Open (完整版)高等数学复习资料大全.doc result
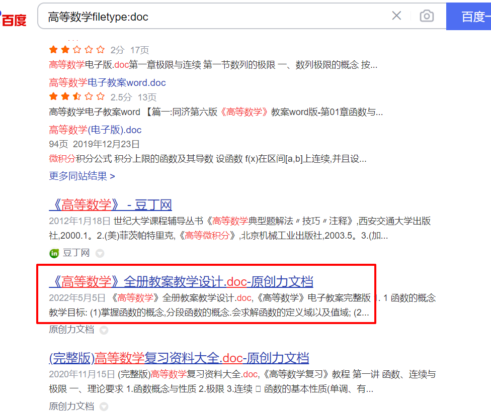Screen dimensions: 491x415 [x=179, y=358]
